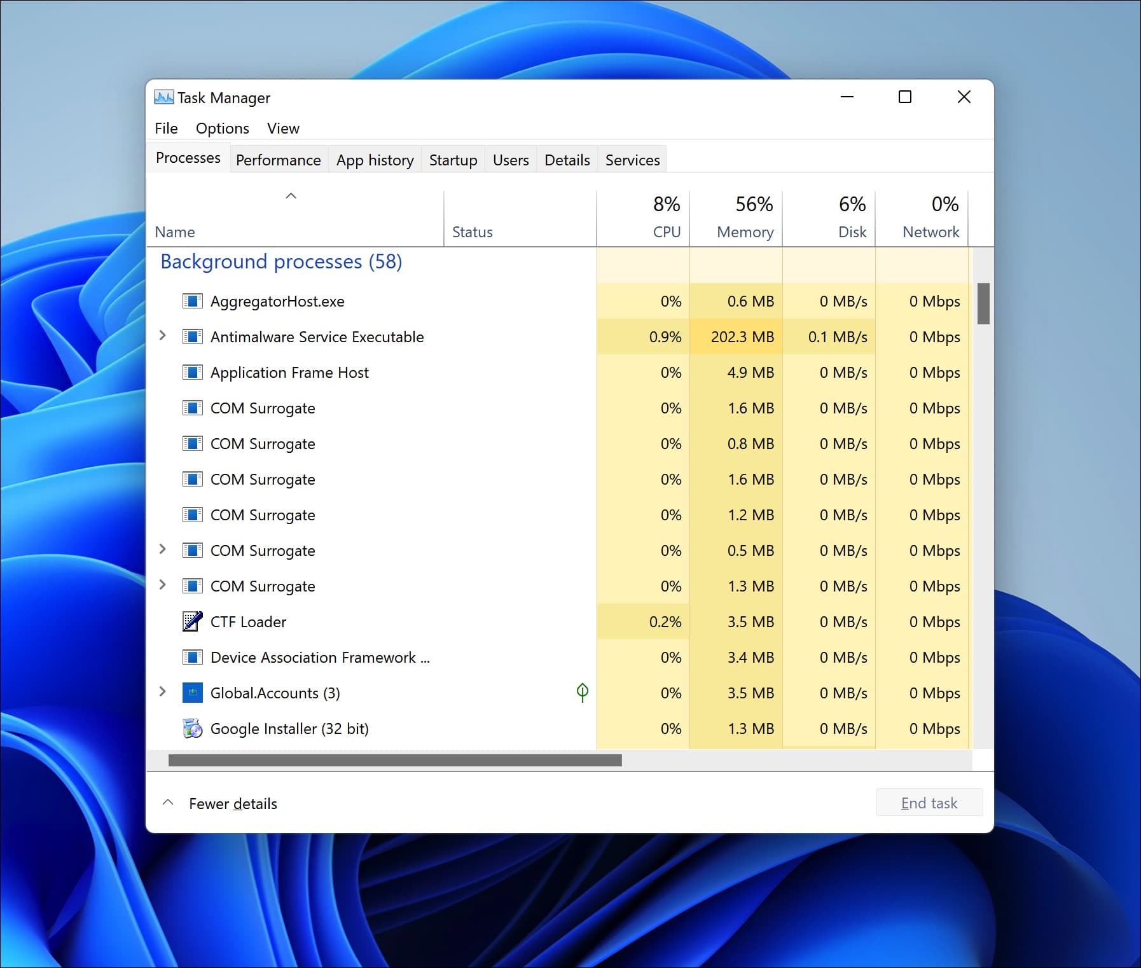Click the Antimalware Service Executable icon
This screenshot has height=968, width=1141.
tap(193, 336)
